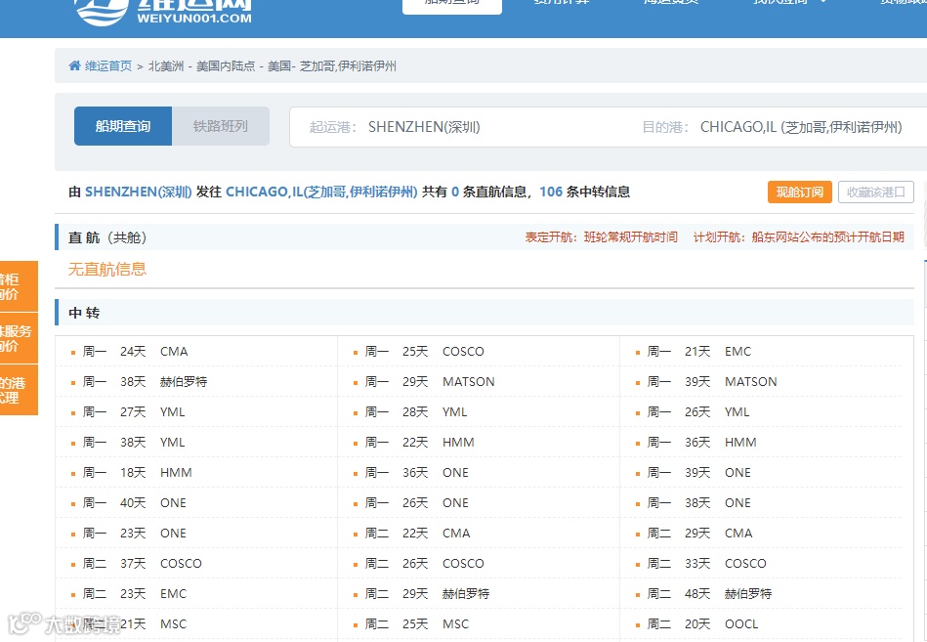The width and height of the screenshot is (927, 642).
Task: Select the 船期查询 tab
Action: 123,126
